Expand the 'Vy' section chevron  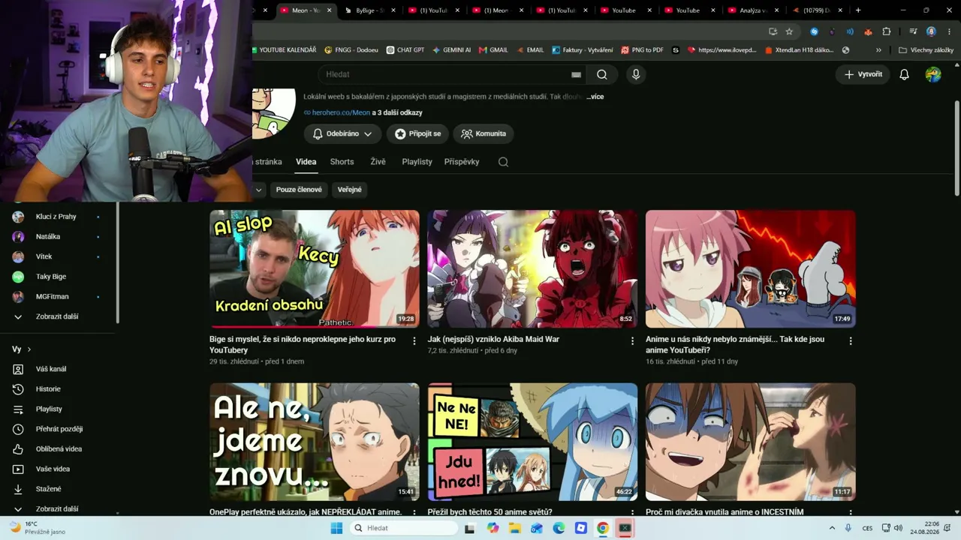pos(29,349)
